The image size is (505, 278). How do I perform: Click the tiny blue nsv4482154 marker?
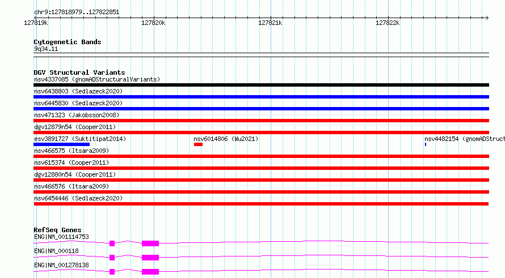pyautogui.click(x=426, y=144)
